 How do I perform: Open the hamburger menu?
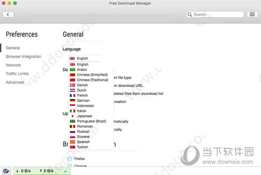[252, 15]
